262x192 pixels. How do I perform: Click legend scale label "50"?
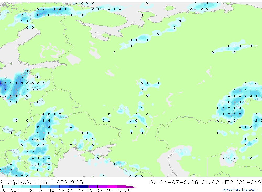click(x=128, y=190)
